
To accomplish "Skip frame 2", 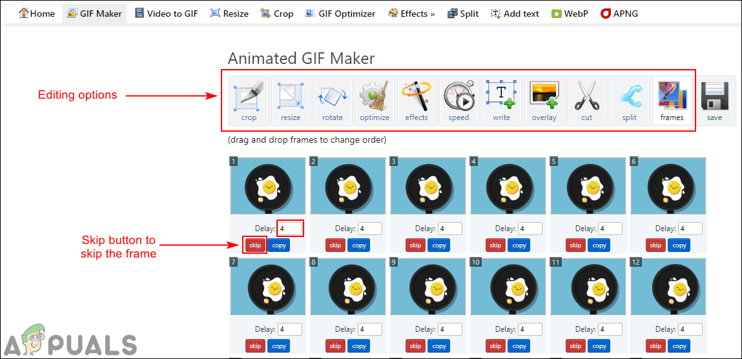I will tap(335, 245).
